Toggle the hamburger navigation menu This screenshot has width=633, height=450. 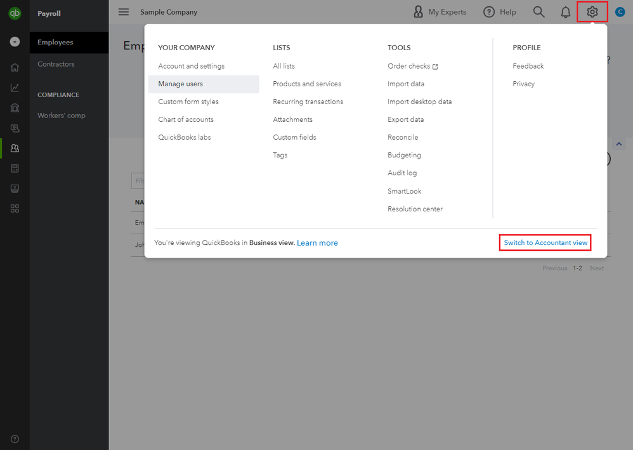pos(124,12)
